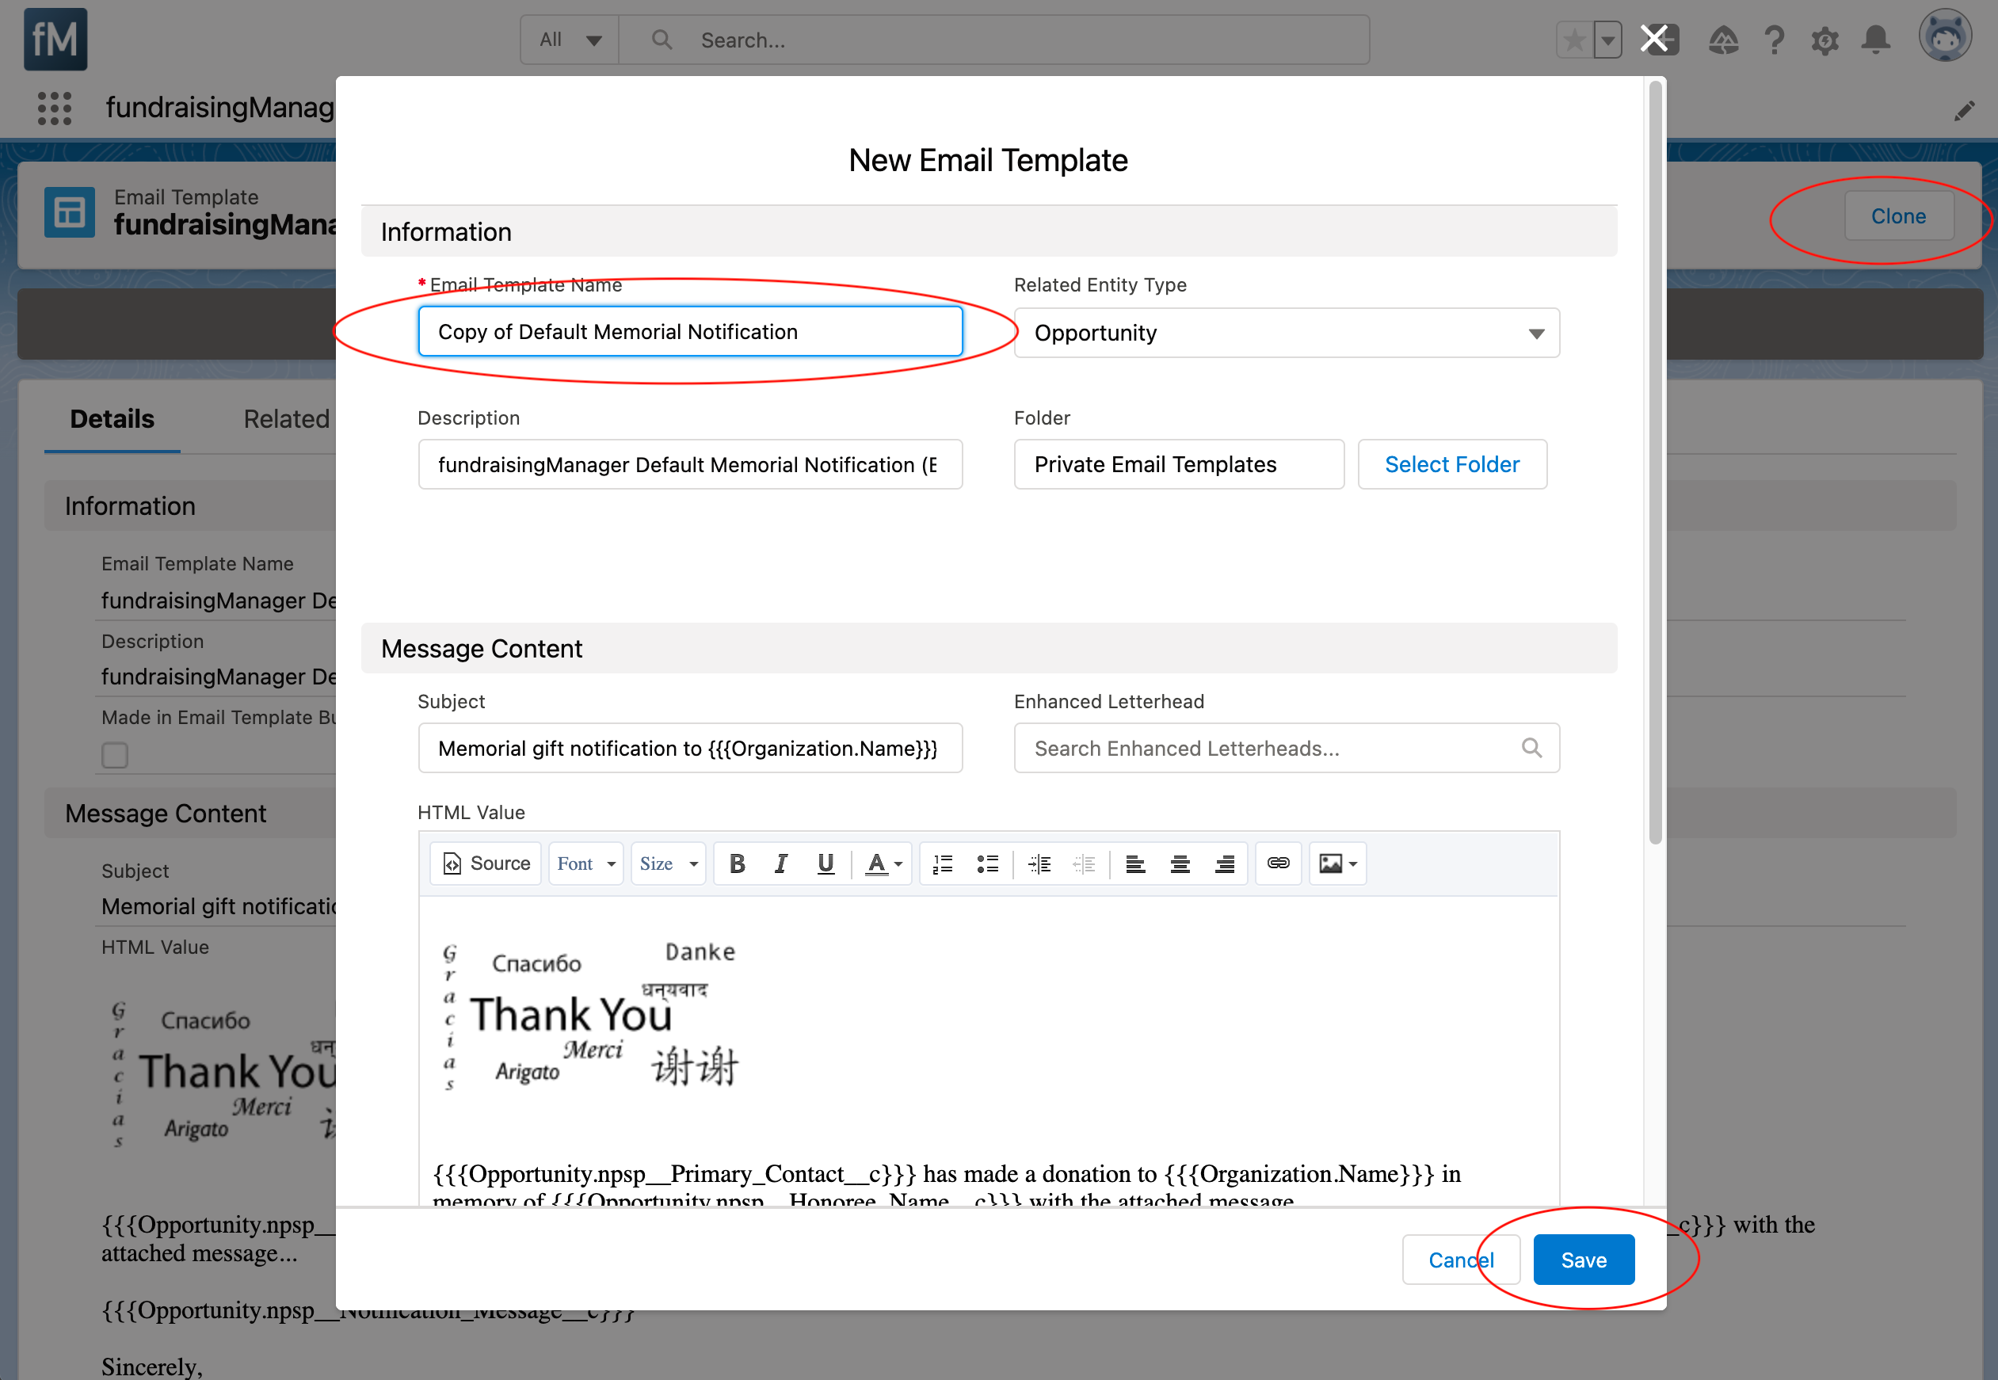The height and width of the screenshot is (1380, 1998).
Task: Switch to the Details tab
Action: pos(112,419)
